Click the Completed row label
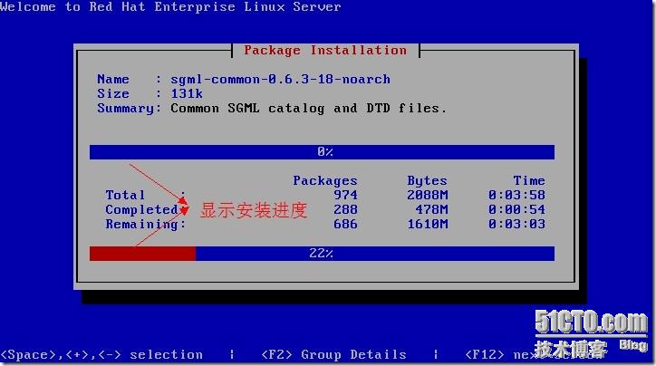The height and width of the screenshot is (366, 656). pyautogui.click(x=142, y=209)
